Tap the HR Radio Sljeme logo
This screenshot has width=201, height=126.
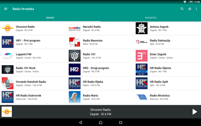(x=141, y=70)
